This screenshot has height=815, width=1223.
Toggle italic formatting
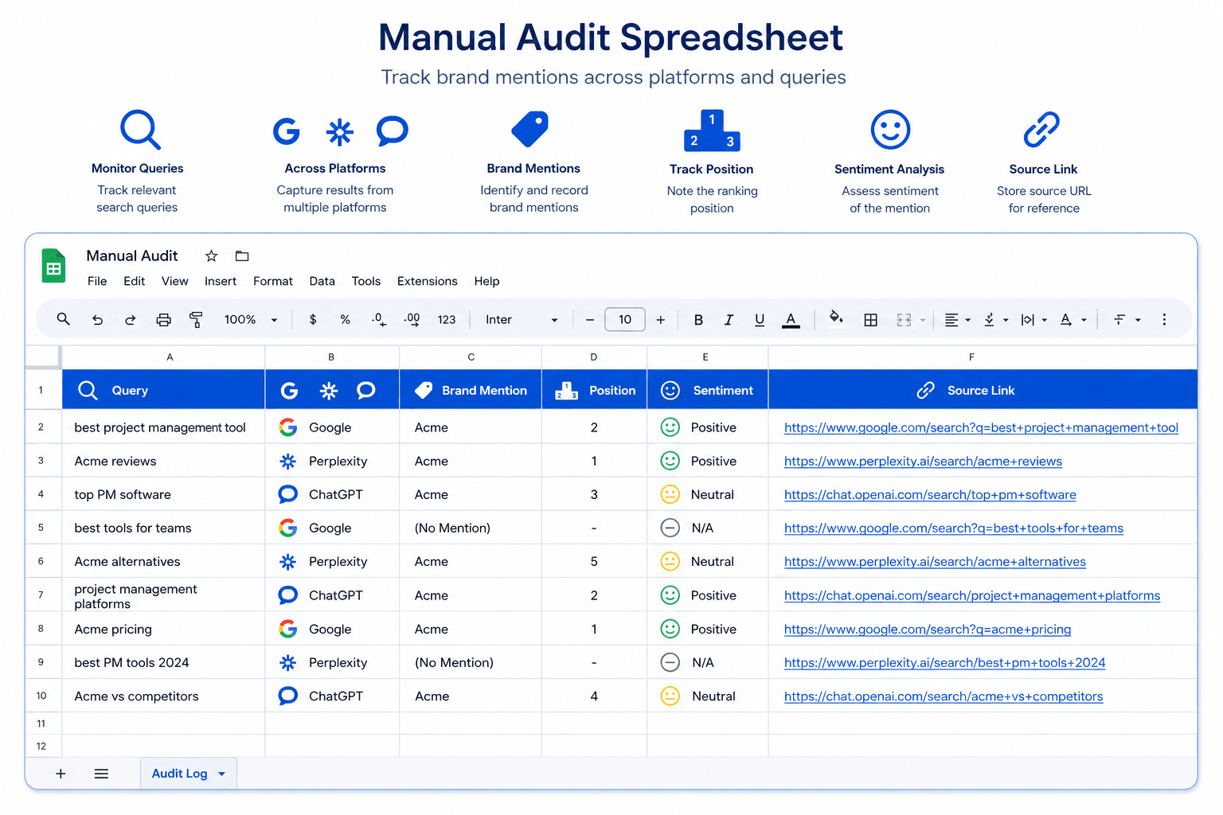click(729, 320)
